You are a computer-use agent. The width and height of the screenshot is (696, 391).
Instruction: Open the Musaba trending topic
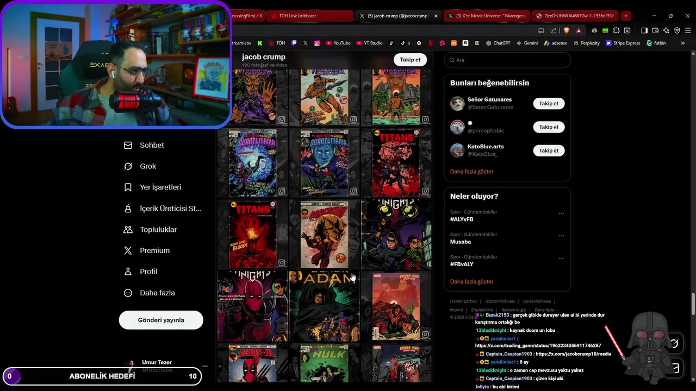pos(460,242)
